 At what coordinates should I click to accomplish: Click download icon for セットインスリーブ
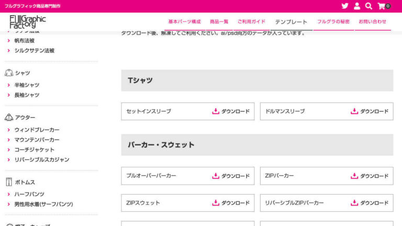pos(216,111)
